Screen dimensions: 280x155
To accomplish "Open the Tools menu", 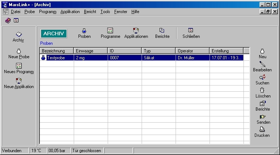I will pos(105,12).
